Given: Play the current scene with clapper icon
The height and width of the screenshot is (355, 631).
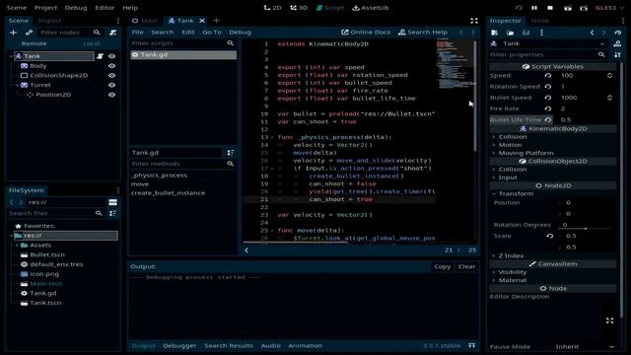Looking at the screenshot, I should point(568,8).
